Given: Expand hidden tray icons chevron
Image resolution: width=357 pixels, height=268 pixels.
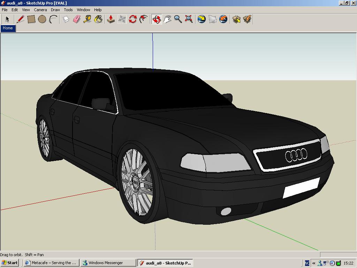Looking at the screenshot, I should [314, 263].
